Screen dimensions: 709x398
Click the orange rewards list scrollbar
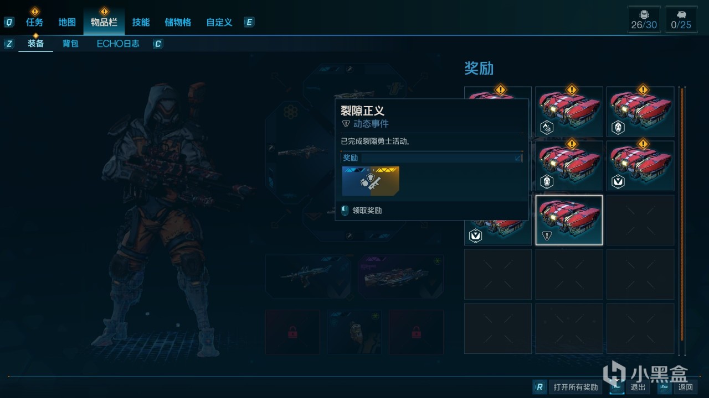[682, 213]
